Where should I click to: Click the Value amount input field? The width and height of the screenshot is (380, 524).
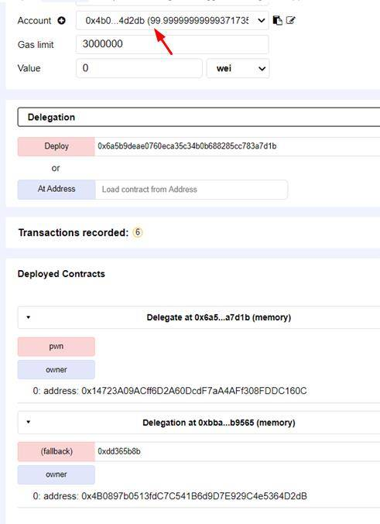[139, 69]
